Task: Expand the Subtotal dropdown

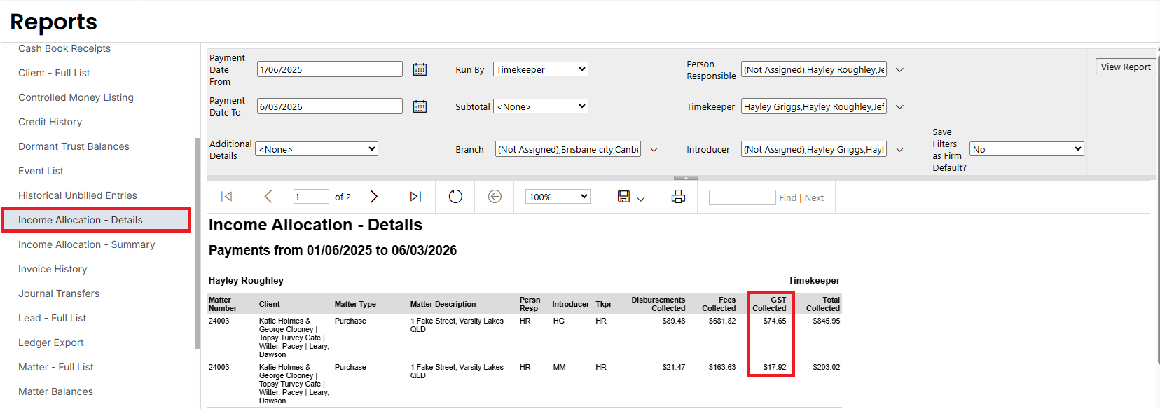Action: [540, 106]
